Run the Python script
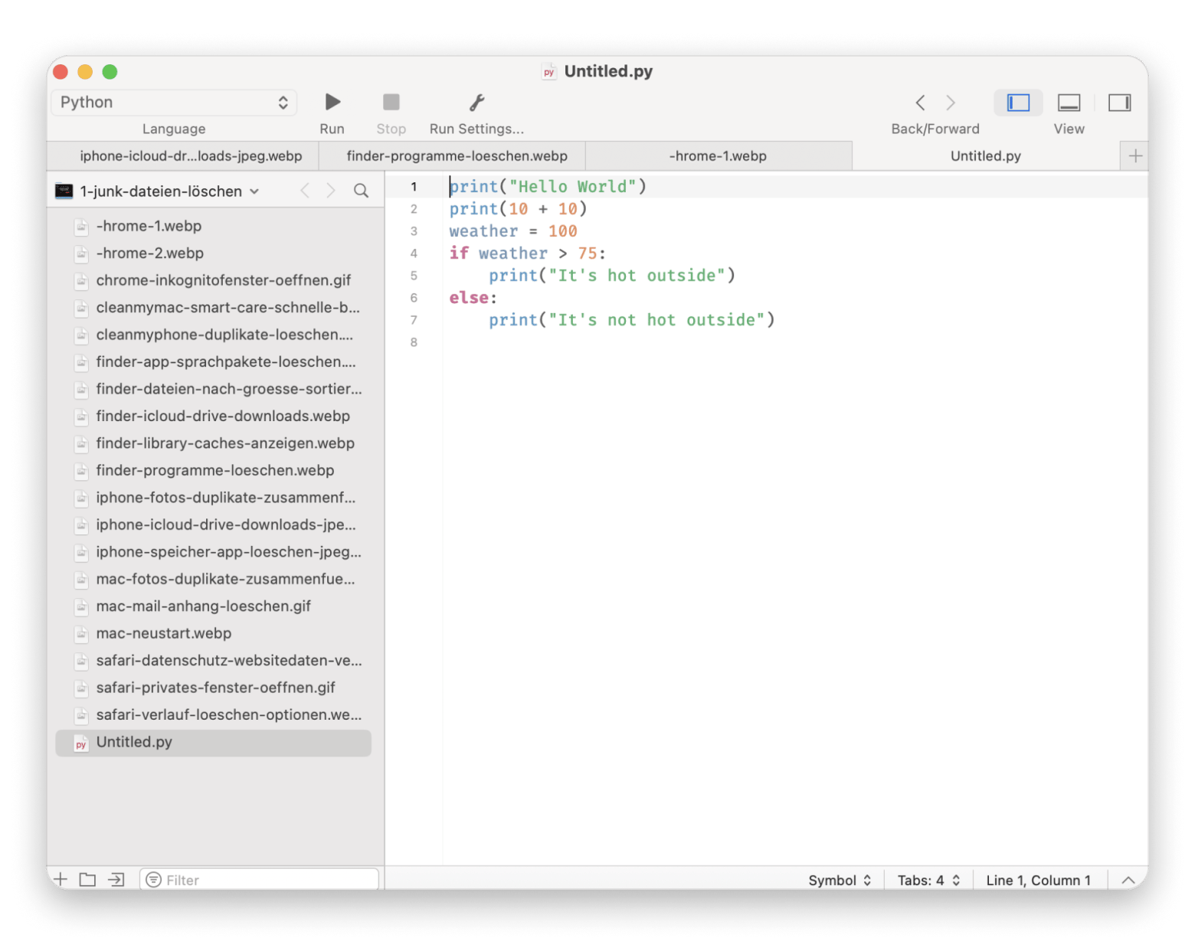The image size is (1195, 951). pyautogui.click(x=332, y=102)
